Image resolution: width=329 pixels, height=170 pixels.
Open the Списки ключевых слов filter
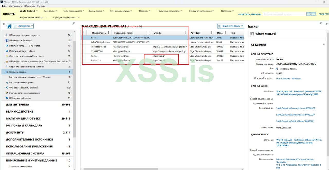click(202, 11)
